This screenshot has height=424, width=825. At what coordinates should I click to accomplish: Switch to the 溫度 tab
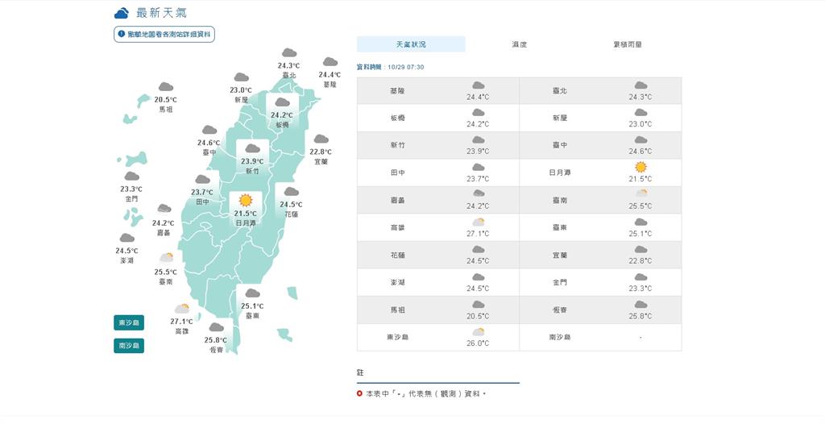[520, 44]
